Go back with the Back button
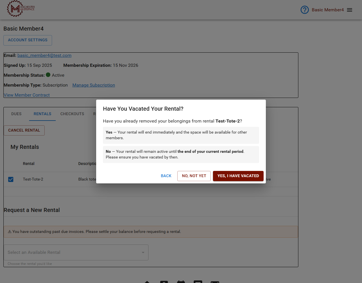Image resolution: width=362 pixels, height=283 pixels. [166, 176]
